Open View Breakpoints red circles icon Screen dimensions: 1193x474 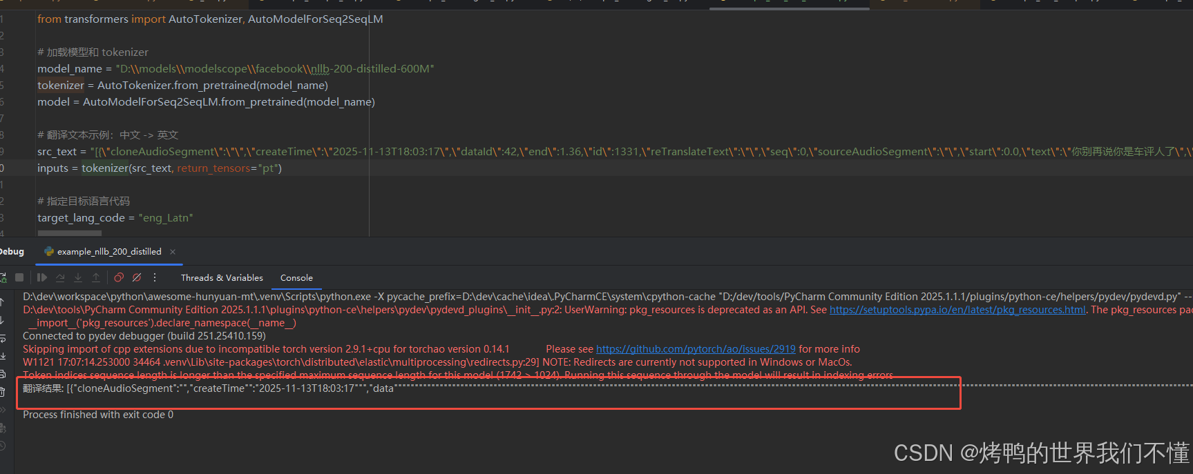[119, 277]
